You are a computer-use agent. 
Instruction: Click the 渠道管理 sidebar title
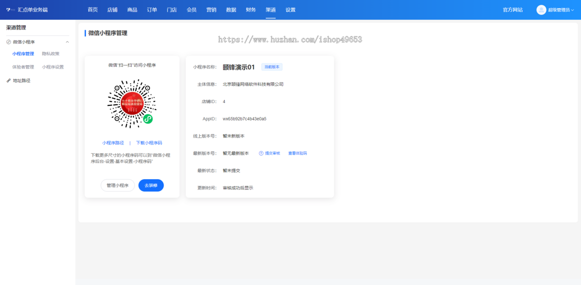[16, 28]
